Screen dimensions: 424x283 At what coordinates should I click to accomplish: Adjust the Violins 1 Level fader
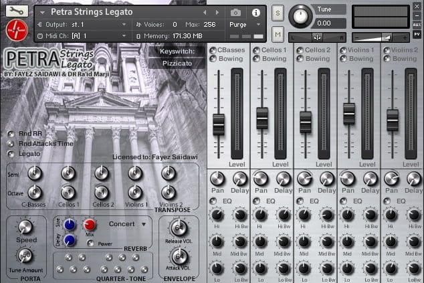coord(349,114)
